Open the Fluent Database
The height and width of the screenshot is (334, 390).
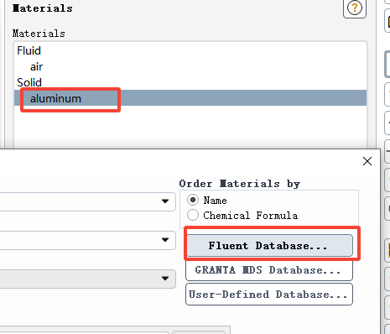tap(269, 245)
